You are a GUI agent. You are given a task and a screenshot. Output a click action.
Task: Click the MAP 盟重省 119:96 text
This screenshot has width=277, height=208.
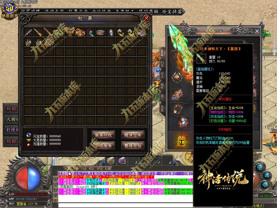coord(24,204)
